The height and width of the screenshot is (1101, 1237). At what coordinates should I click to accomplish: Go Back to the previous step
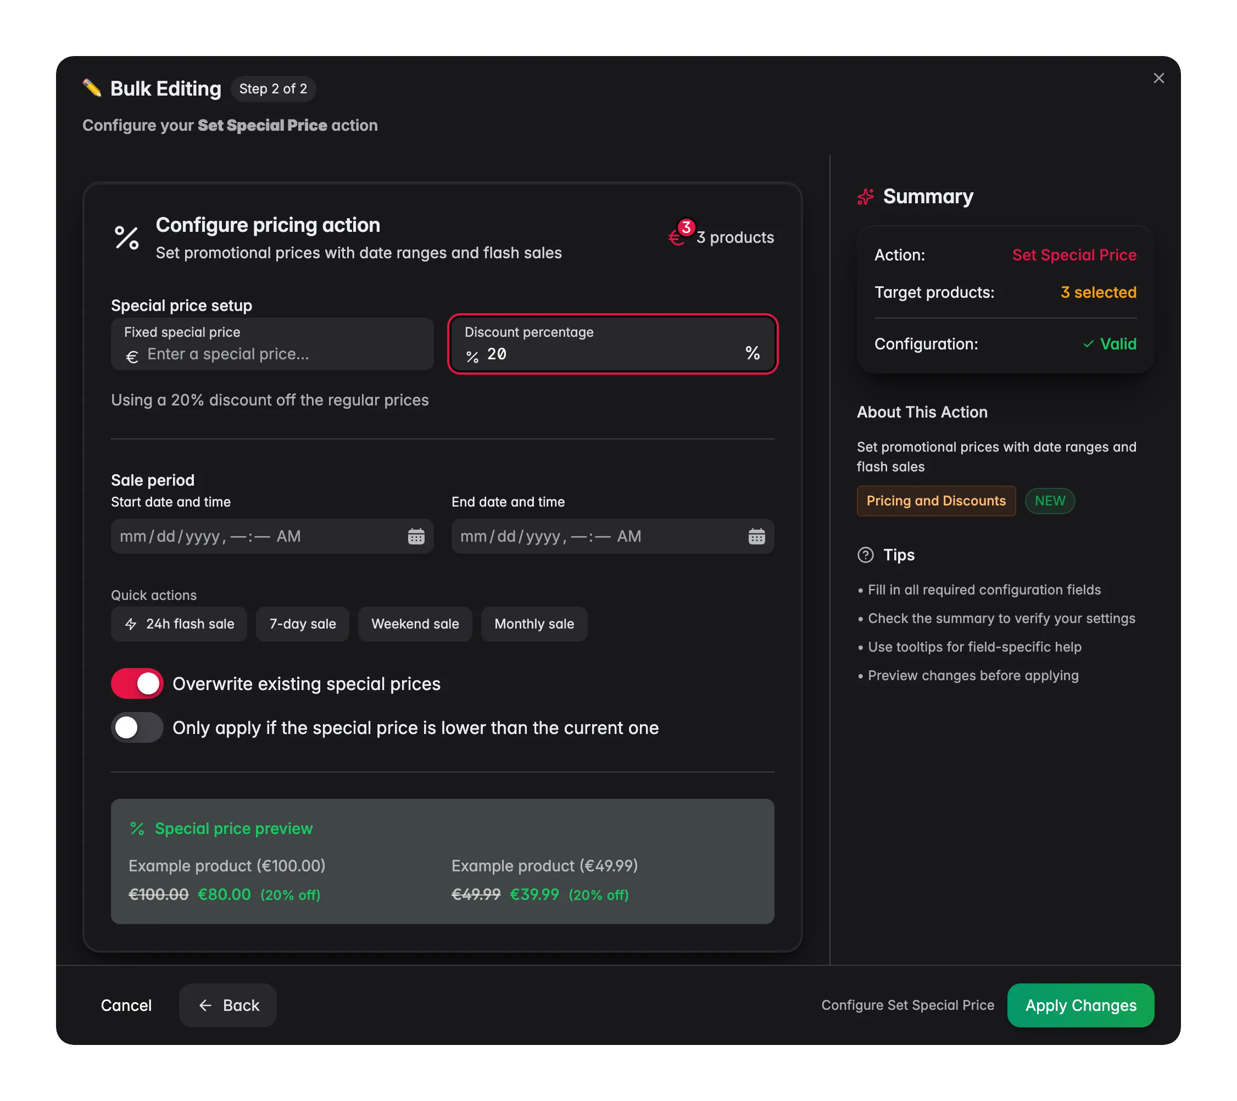(x=228, y=1005)
